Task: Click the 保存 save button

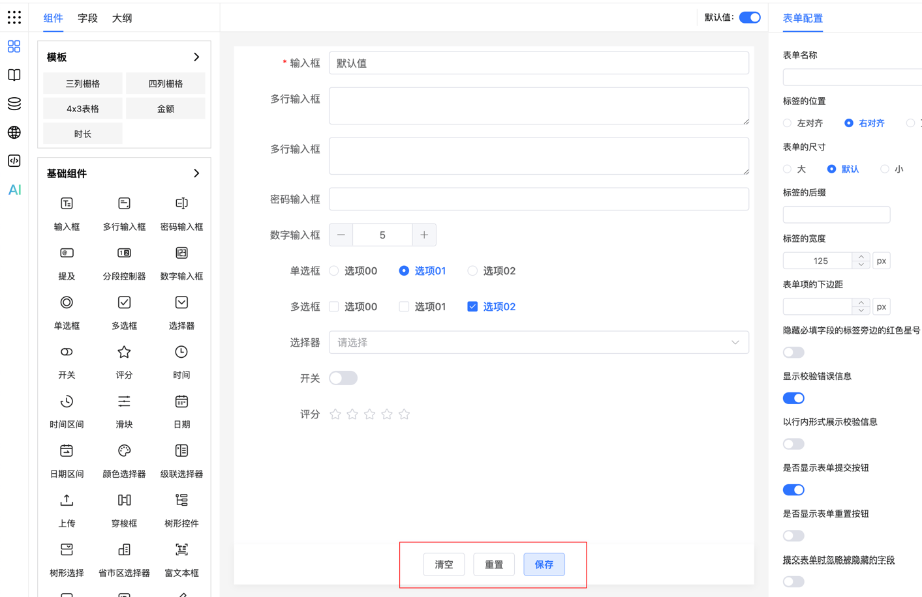Action: (x=544, y=564)
